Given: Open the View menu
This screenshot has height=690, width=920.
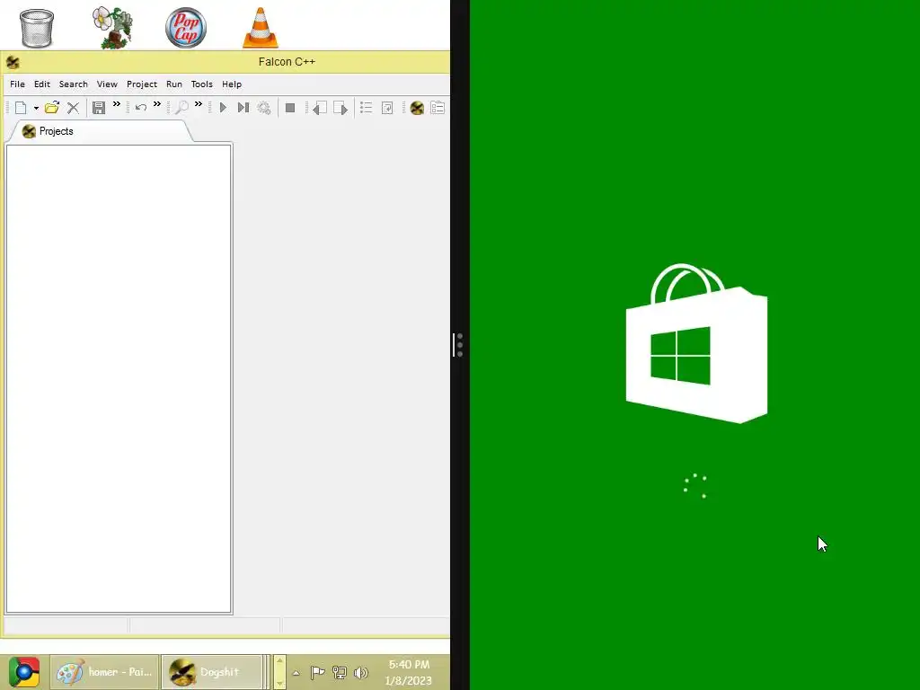Looking at the screenshot, I should 108,84.
